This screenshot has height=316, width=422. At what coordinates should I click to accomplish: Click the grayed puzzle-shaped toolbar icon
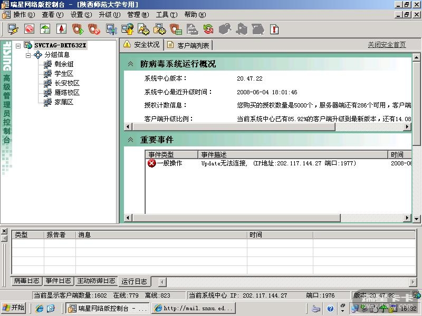pos(242,29)
